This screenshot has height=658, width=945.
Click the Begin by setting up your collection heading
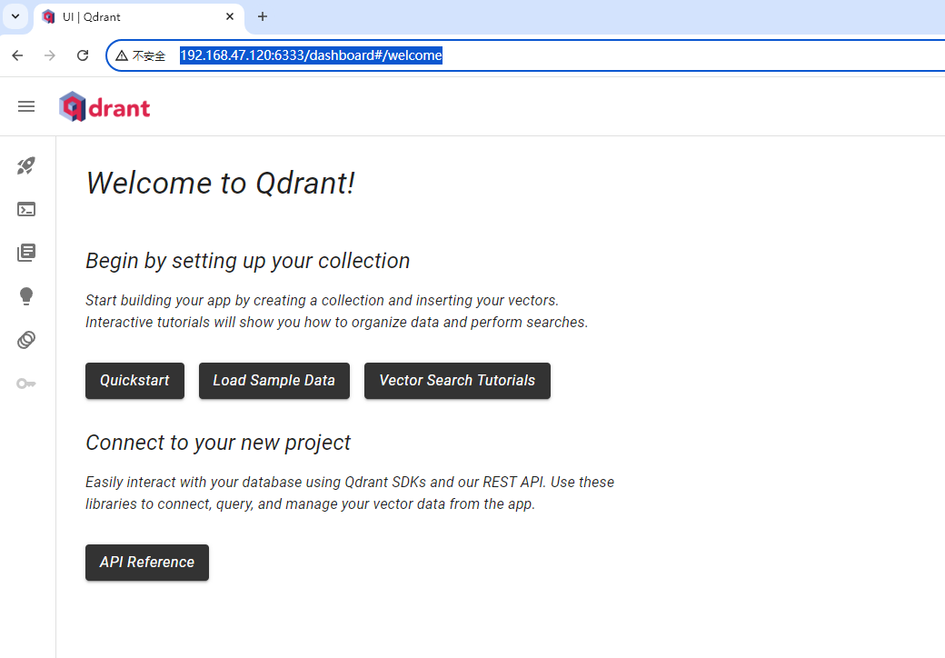(248, 261)
